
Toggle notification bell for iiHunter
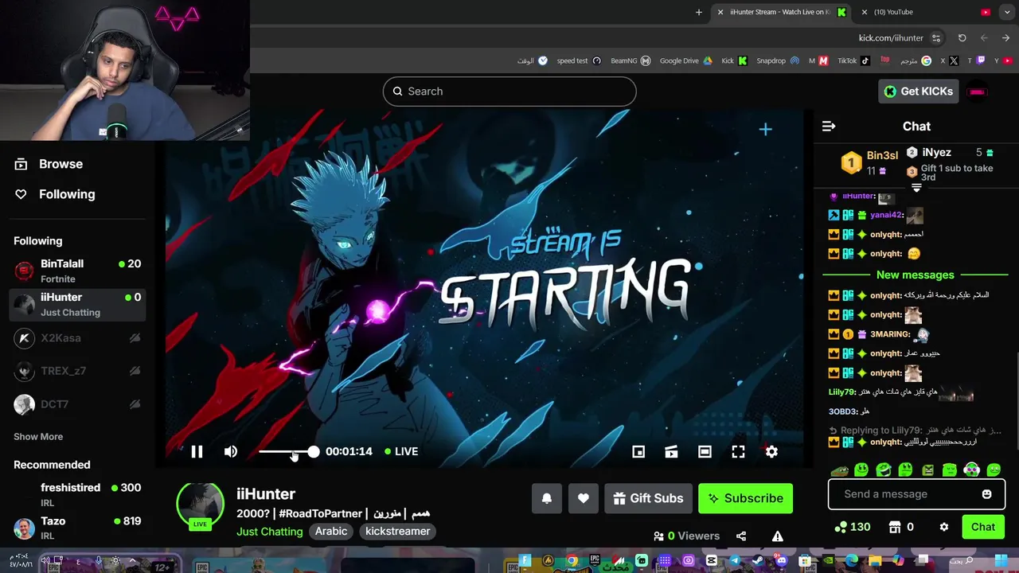546,498
